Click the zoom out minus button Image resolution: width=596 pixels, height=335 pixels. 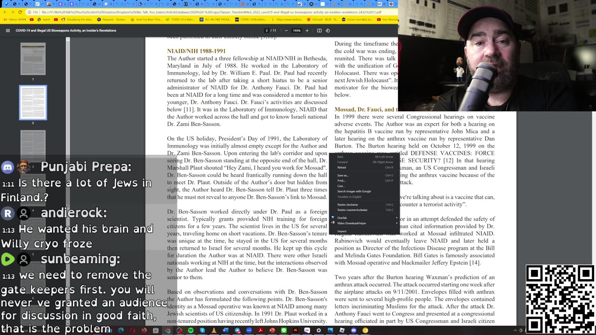285,31
